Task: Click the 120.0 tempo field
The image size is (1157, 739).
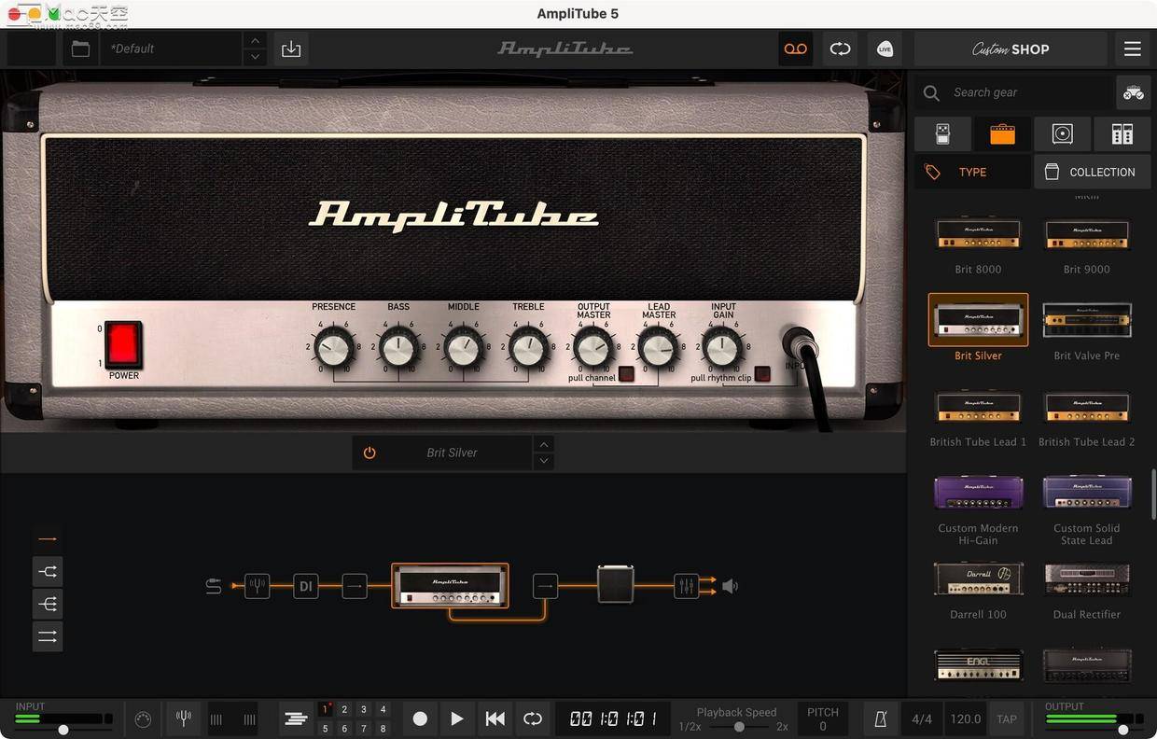Action: coord(966,718)
